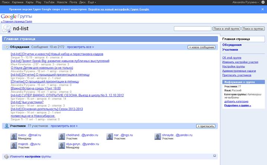Click + новое сообщение button
The height and width of the screenshot is (165, 267).
pyautogui.click(x=202, y=47)
